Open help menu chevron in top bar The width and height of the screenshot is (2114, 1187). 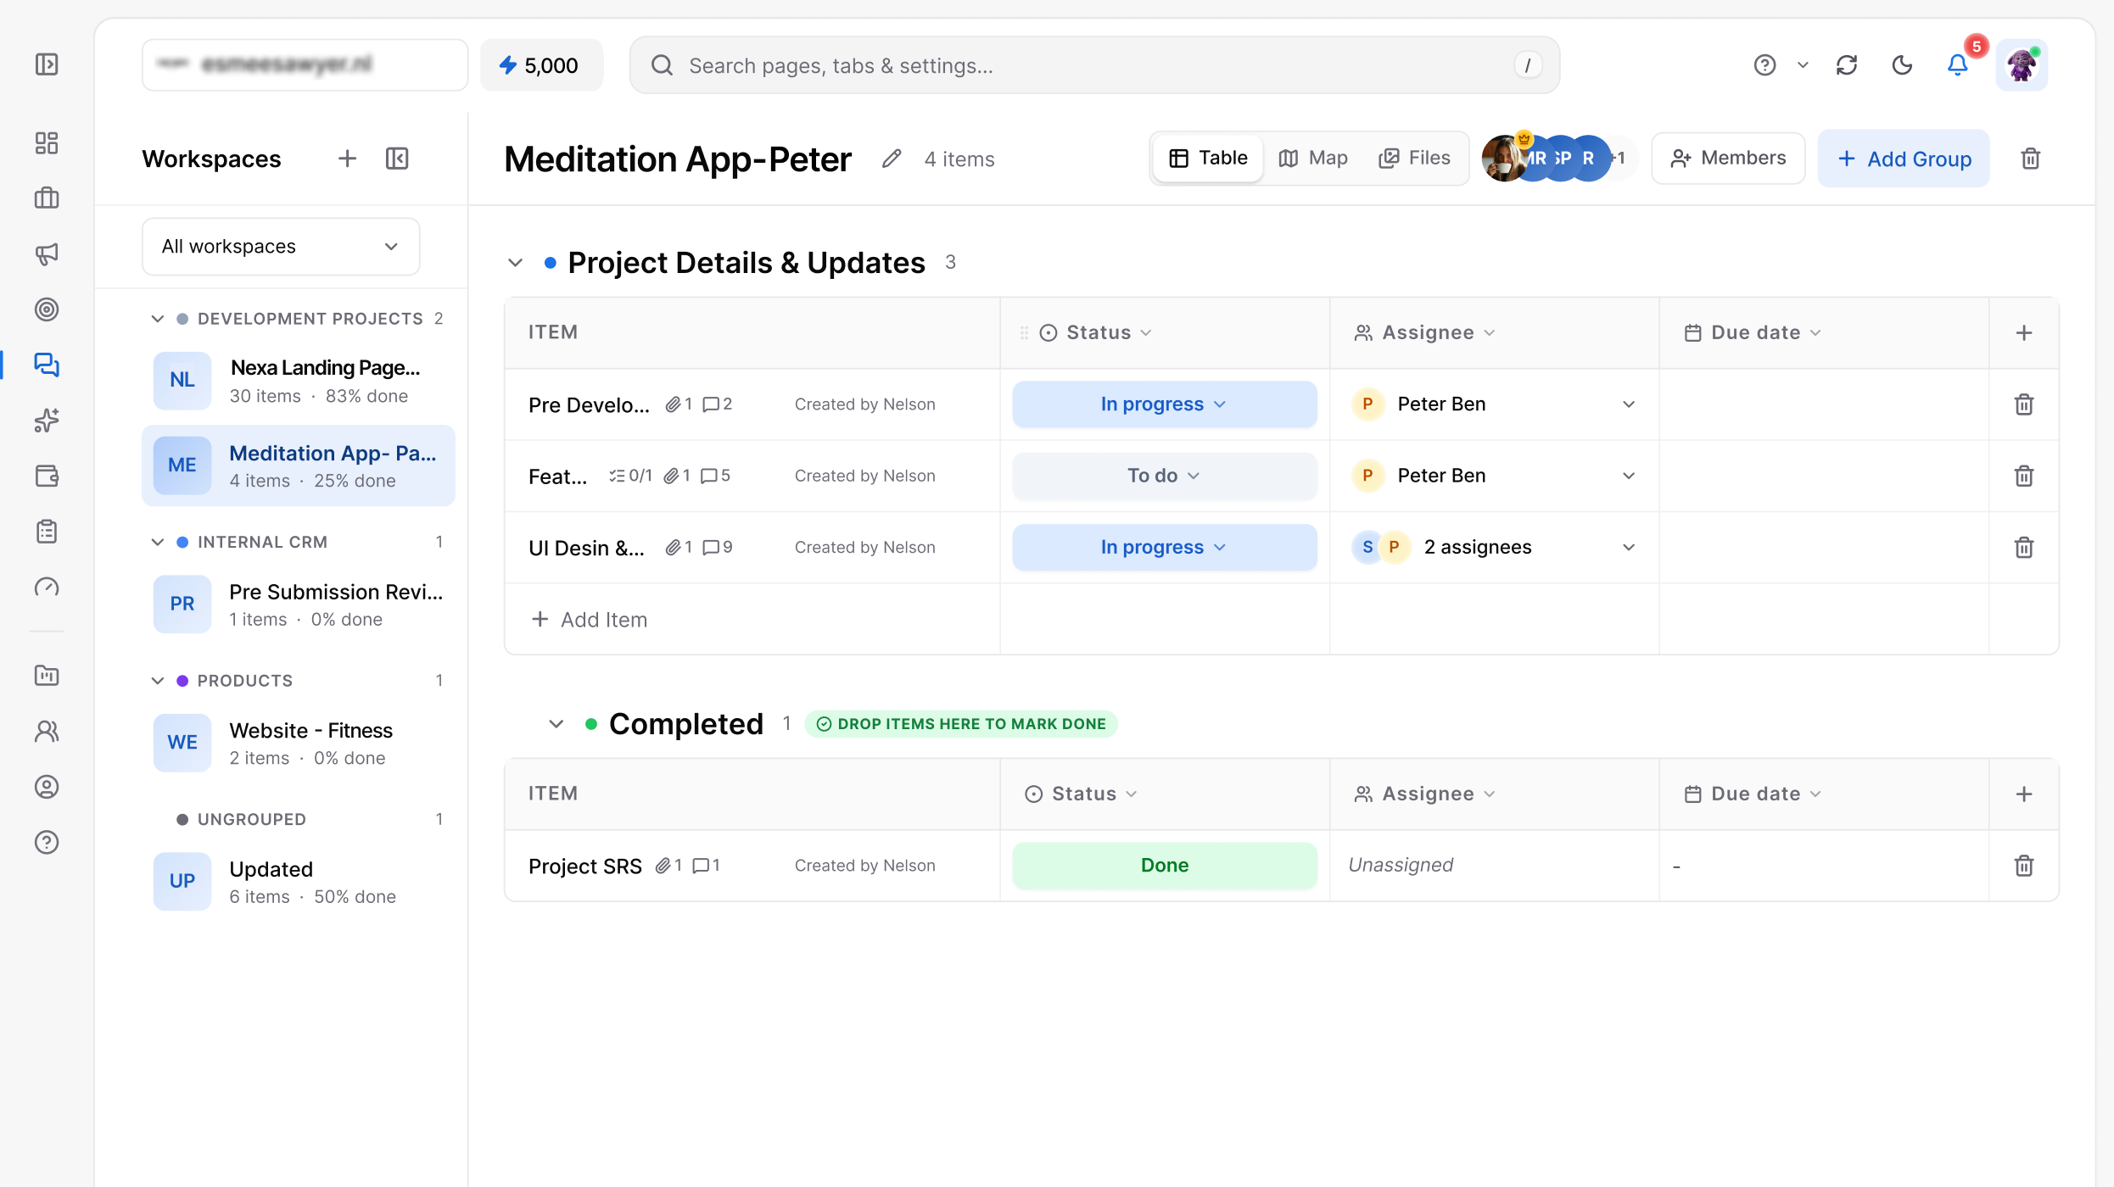coord(1803,65)
